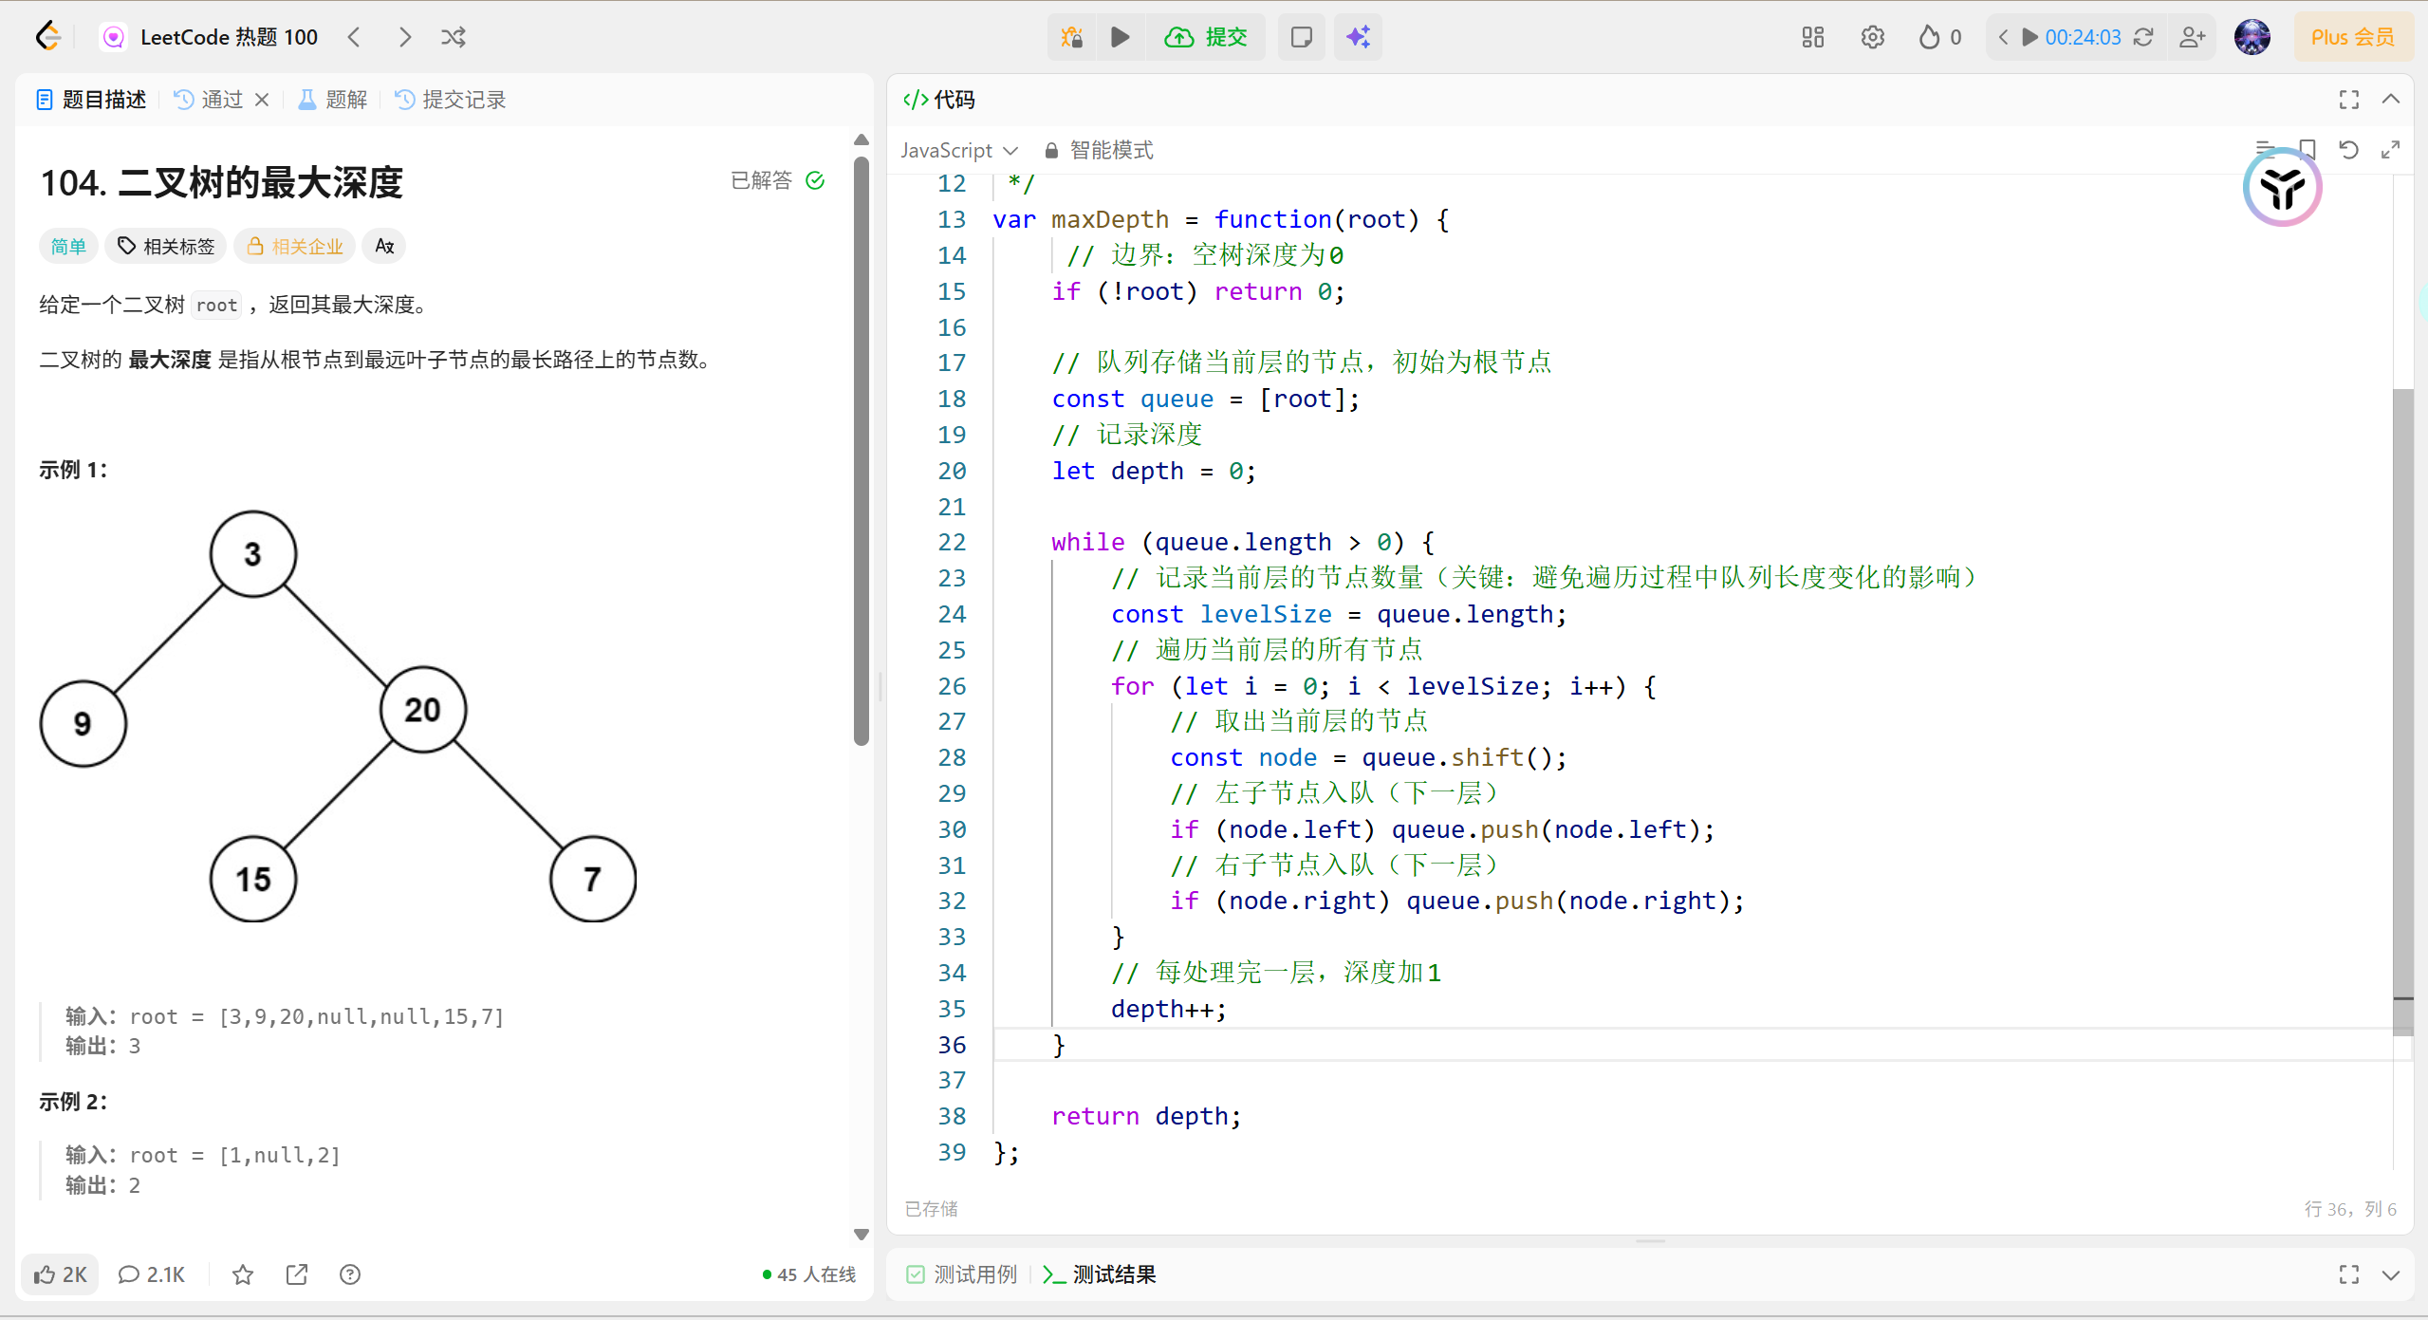
Task: Run the code with play button
Action: click(1121, 37)
